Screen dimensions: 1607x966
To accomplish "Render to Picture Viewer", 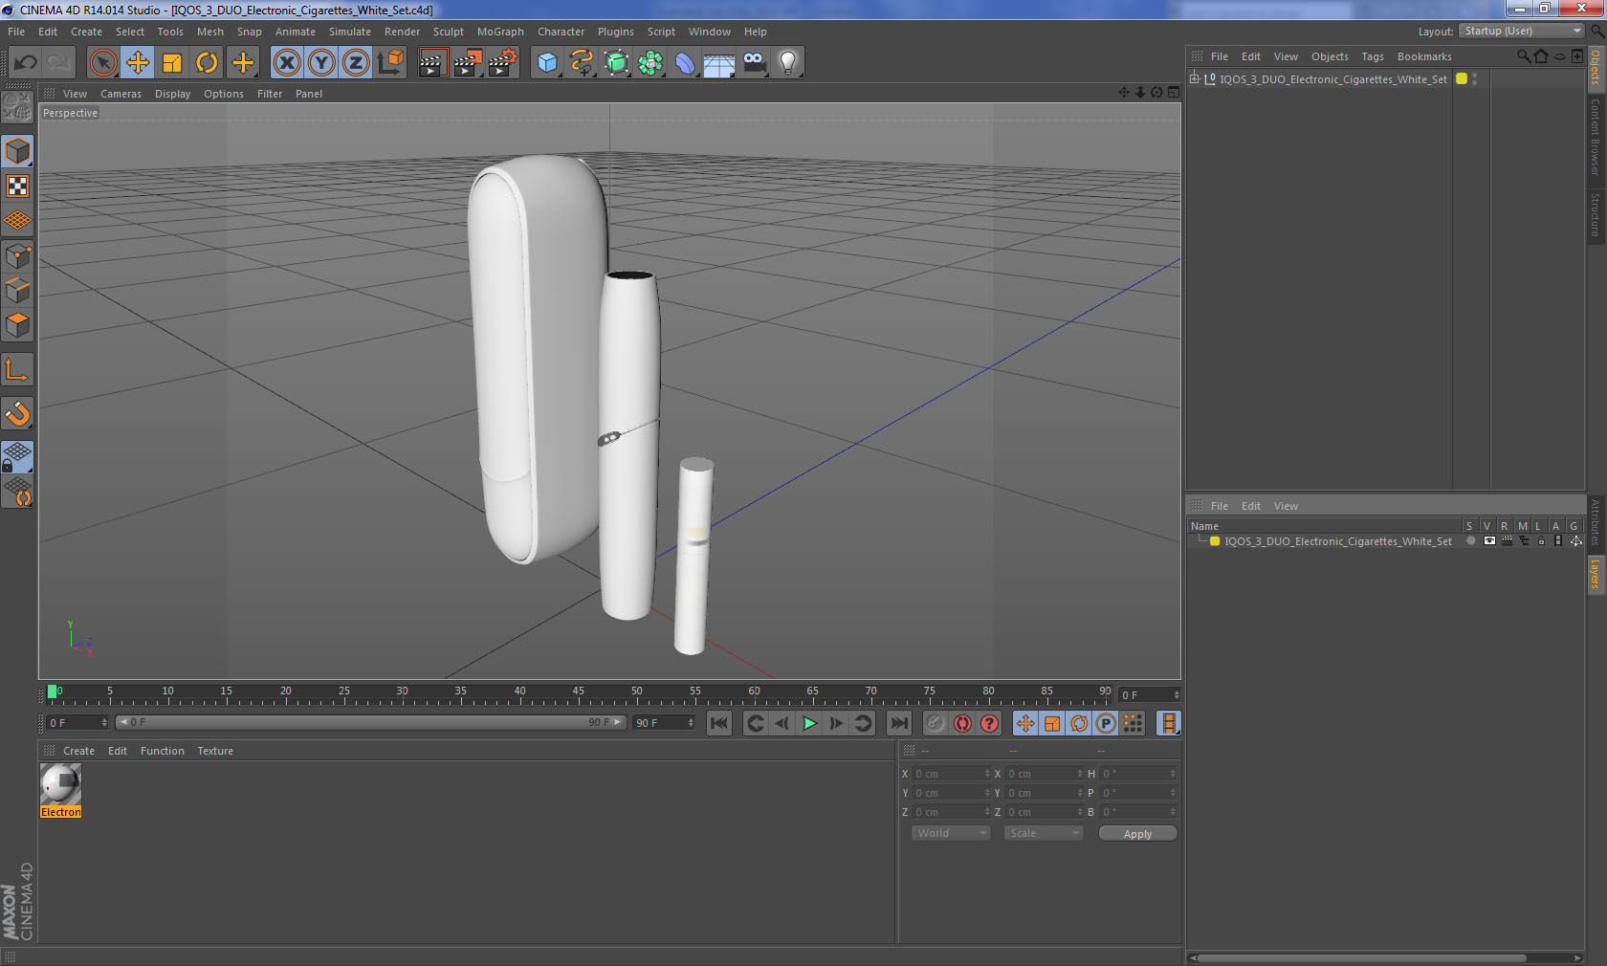I will (x=468, y=63).
